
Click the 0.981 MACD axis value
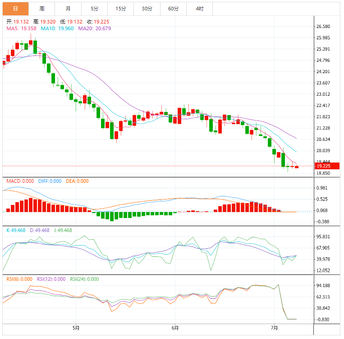pyautogui.click(x=322, y=188)
